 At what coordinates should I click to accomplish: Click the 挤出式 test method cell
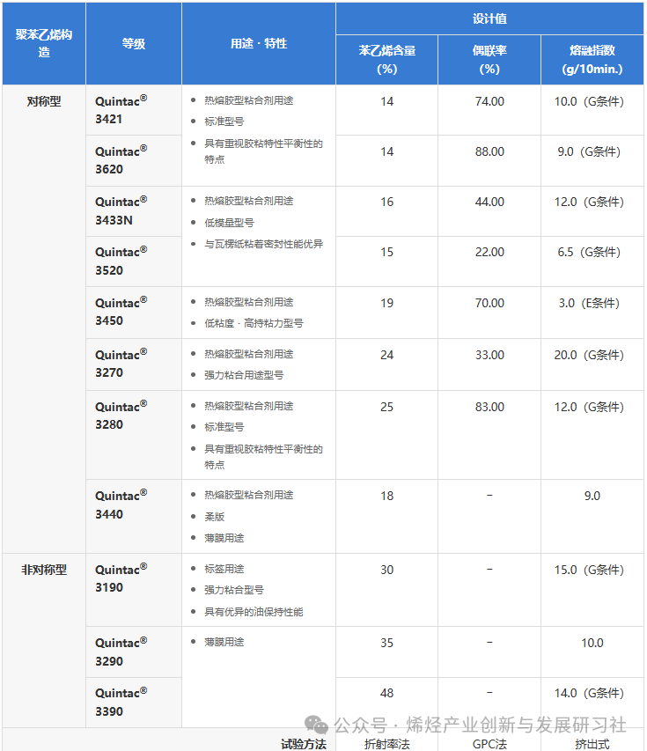click(x=592, y=744)
